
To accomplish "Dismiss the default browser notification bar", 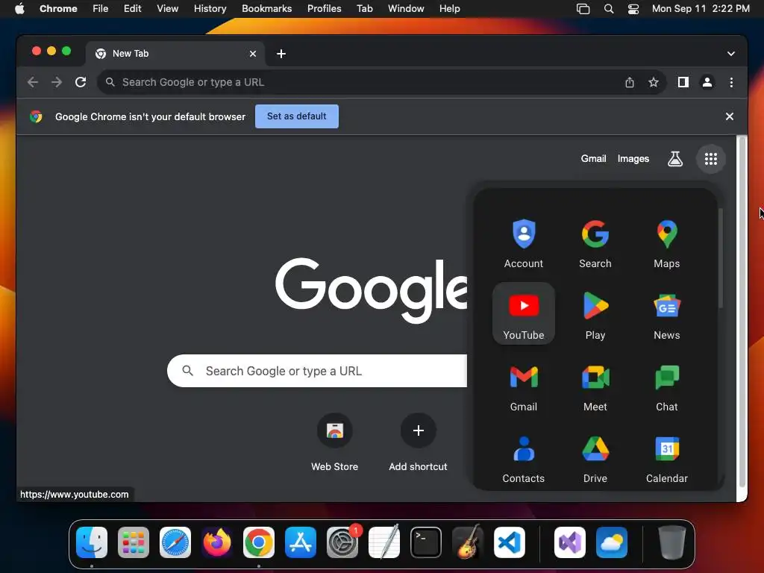I will [x=730, y=116].
